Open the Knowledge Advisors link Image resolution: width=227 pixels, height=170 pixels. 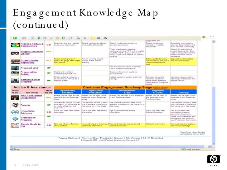click(28, 112)
